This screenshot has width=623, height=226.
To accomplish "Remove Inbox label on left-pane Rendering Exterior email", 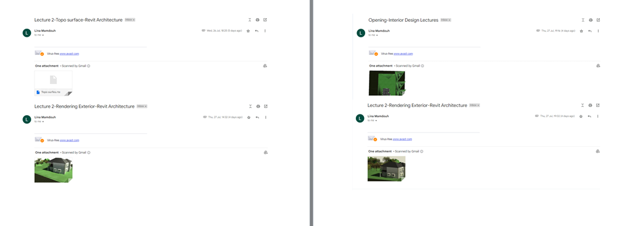I will [146, 106].
